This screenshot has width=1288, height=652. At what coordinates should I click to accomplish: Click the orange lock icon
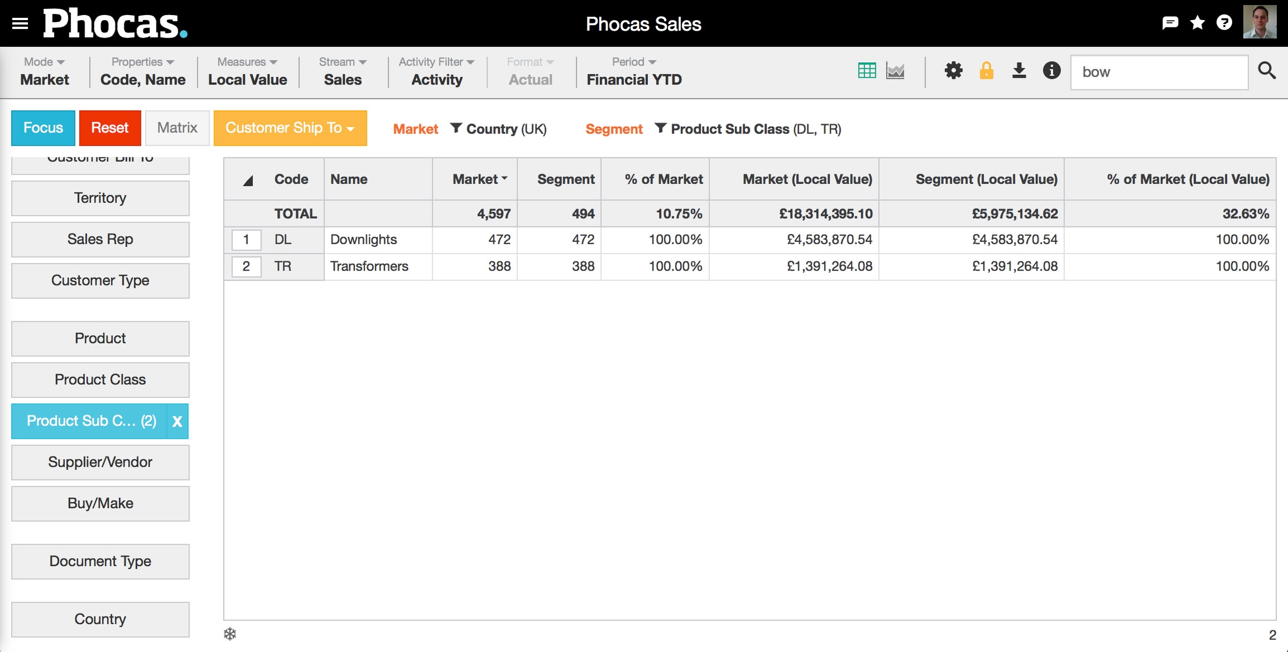986,71
